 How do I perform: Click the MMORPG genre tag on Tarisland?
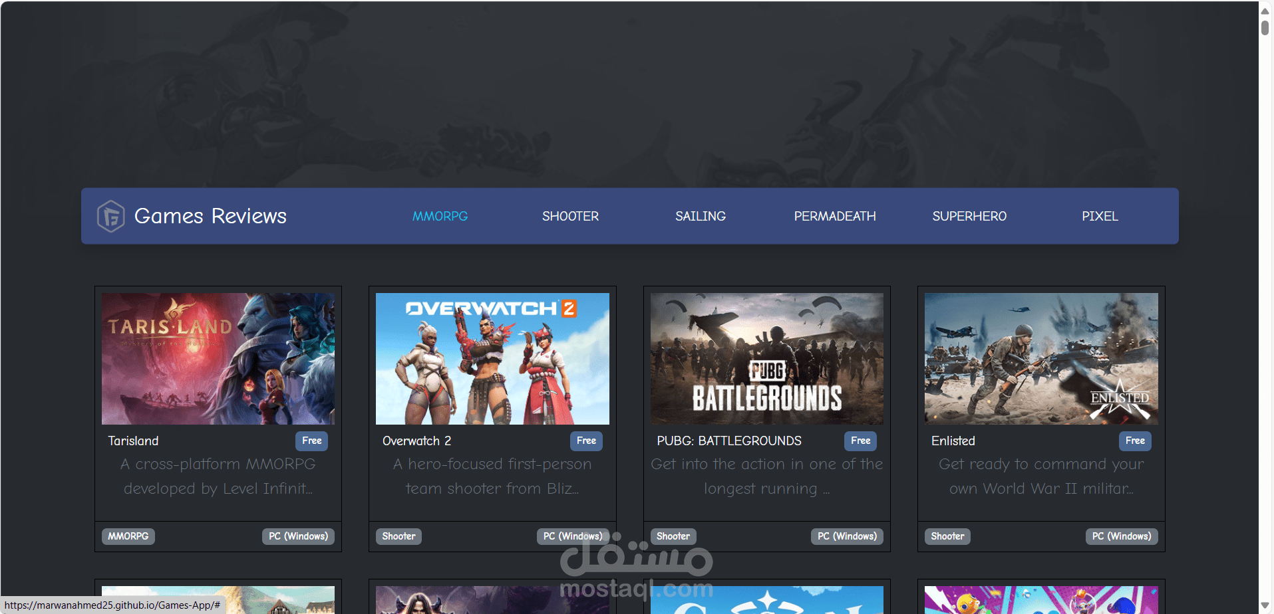(128, 536)
